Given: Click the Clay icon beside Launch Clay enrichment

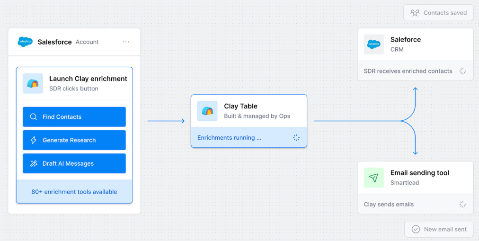Looking at the screenshot, I should pyautogui.click(x=33, y=83).
